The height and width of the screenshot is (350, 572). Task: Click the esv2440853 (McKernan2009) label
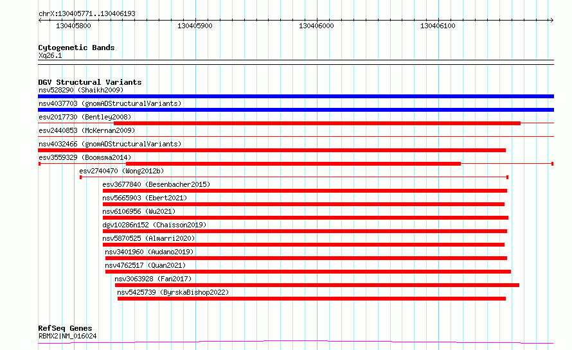(87, 130)
